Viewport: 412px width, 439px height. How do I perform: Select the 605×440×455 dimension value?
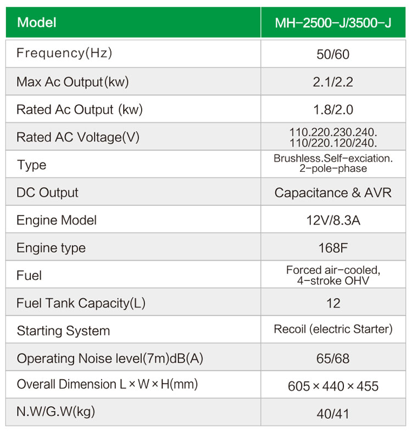(x=333, y=386)
